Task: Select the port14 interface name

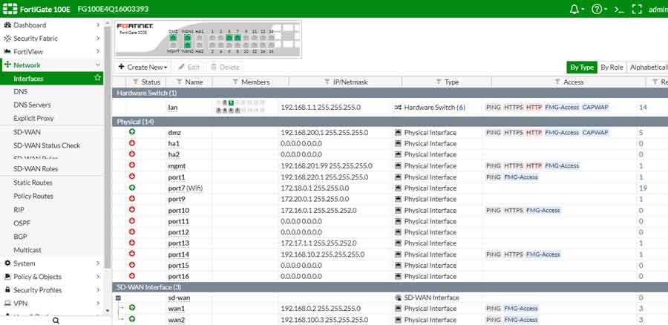Action: [178, 255]
